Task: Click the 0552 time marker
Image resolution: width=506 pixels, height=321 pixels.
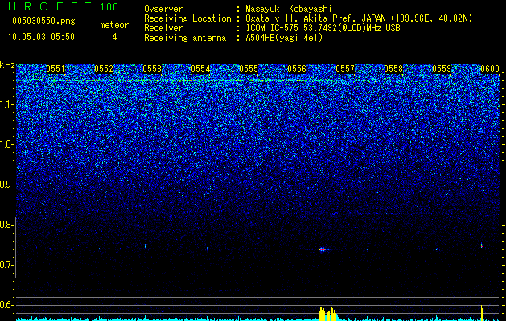Action: click(104, 69)
